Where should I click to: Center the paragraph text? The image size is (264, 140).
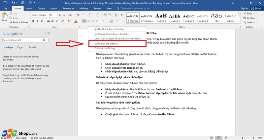click(88, 21)
